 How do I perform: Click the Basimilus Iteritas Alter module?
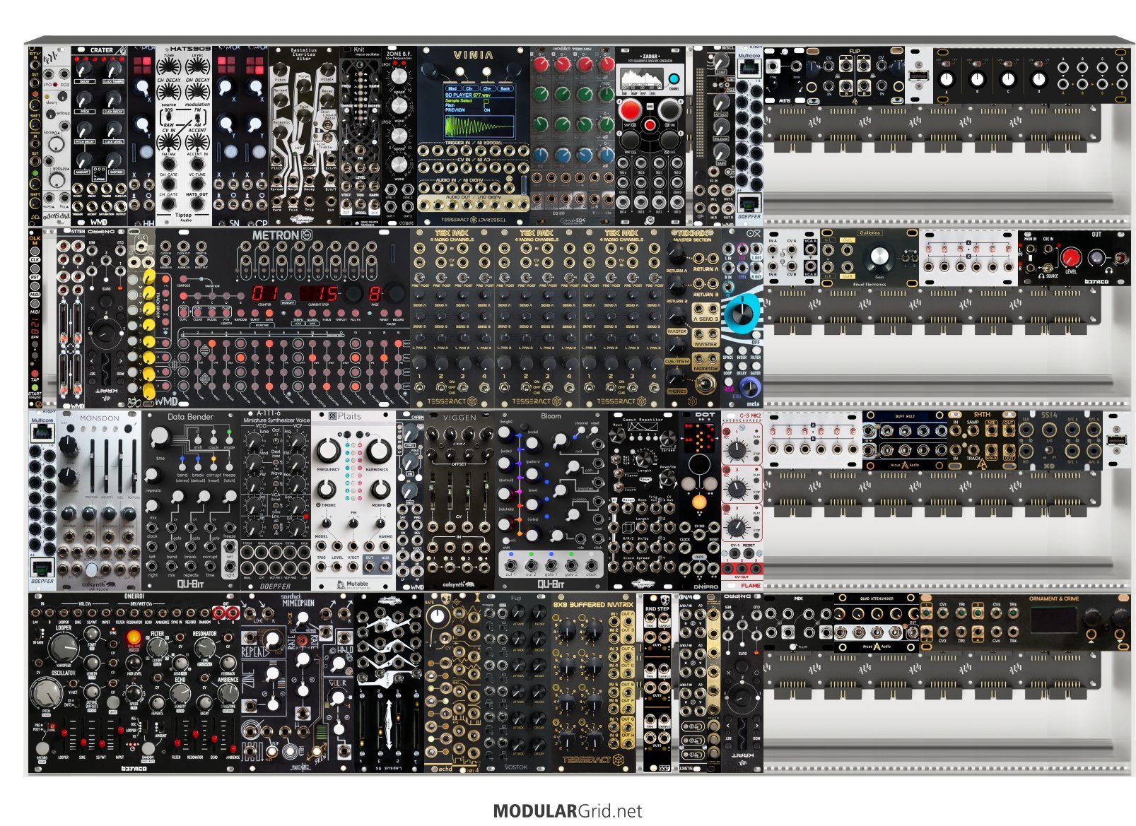coord(304,136)
